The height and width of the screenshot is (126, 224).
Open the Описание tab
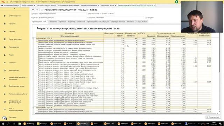click(131, 22)
